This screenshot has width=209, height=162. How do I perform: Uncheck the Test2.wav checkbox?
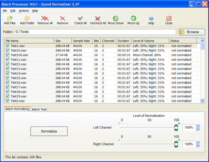coord(7,101)
